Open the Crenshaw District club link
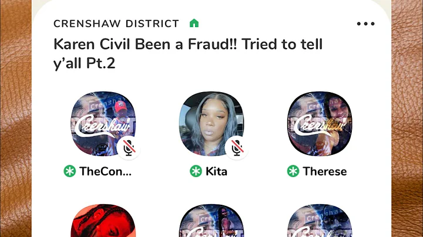The image size is (423, 237). coord(116,23)
